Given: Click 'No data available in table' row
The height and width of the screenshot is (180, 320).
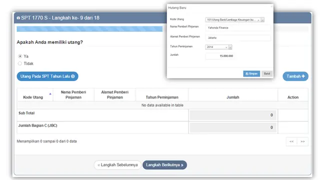Looking at the screenshot, I should [162, 105].
